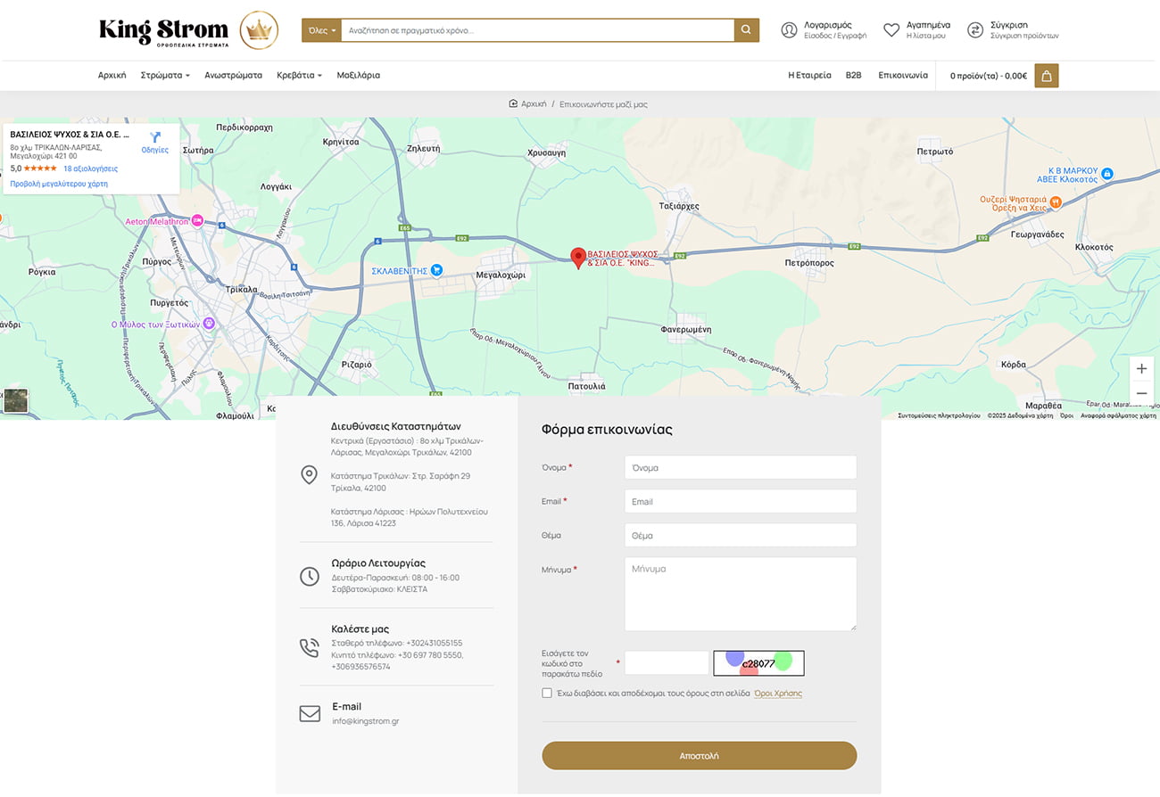Click the Αποστολή submit button
The width and height of the screenshot is (1160, 797).
click(699, 755)
